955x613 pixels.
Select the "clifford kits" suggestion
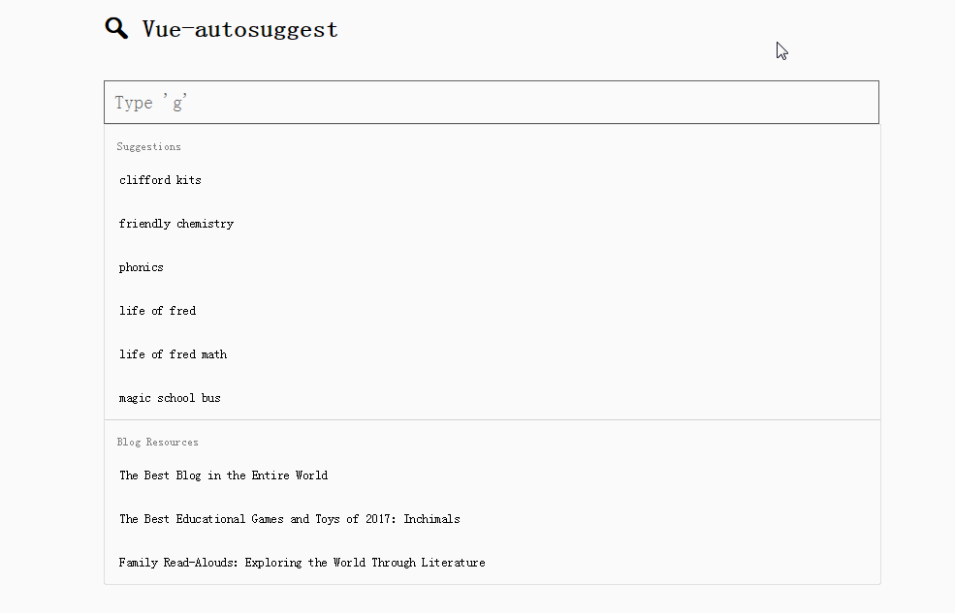pyautogui.click(x=160, y=180)
